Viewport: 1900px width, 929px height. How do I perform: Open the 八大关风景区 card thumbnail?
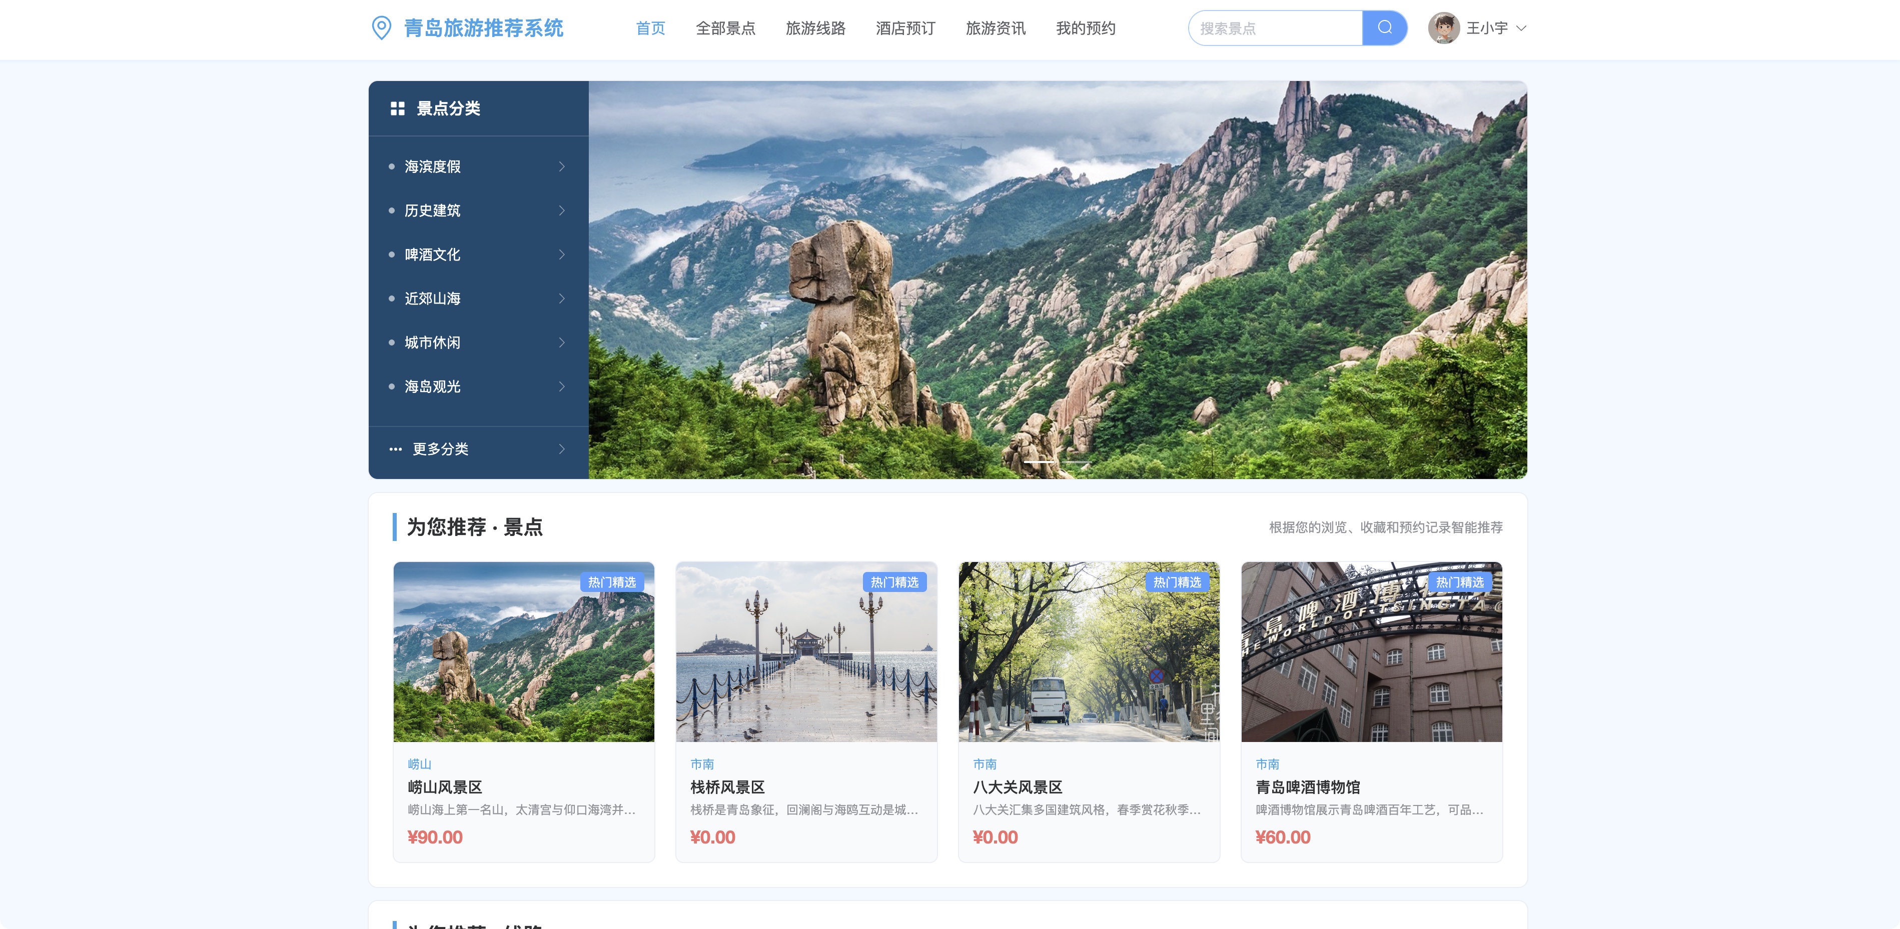point(1089,652)
